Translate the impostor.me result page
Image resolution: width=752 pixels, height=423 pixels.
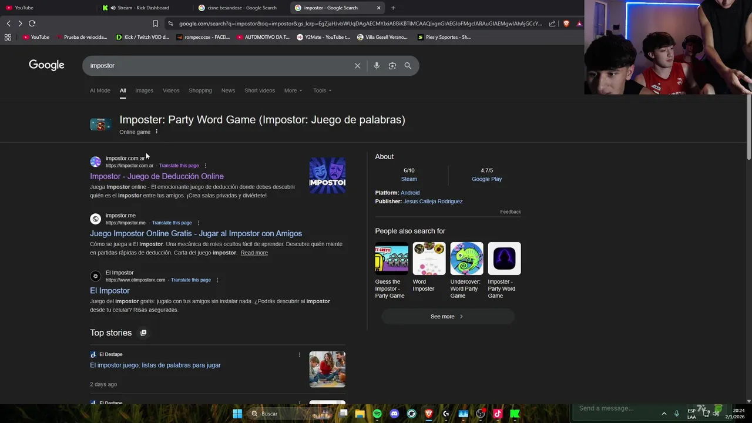[172, 223]
